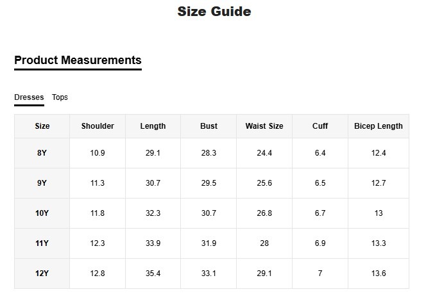Click the Bicep Length column header

379,126
